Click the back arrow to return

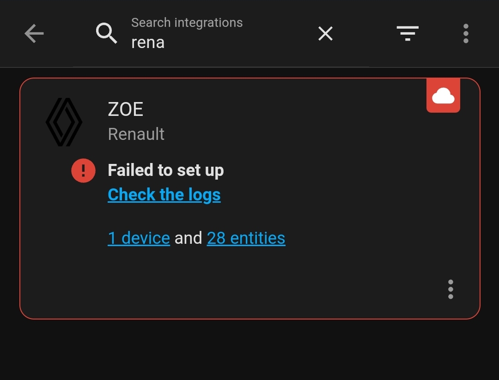click(x=33, y=33)
